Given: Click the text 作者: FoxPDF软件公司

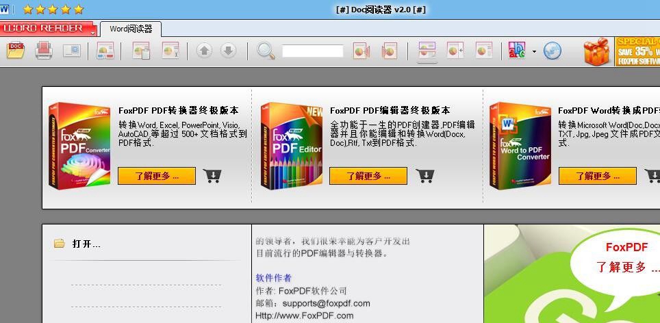Looking at the screenshot, I should (301, 291).
